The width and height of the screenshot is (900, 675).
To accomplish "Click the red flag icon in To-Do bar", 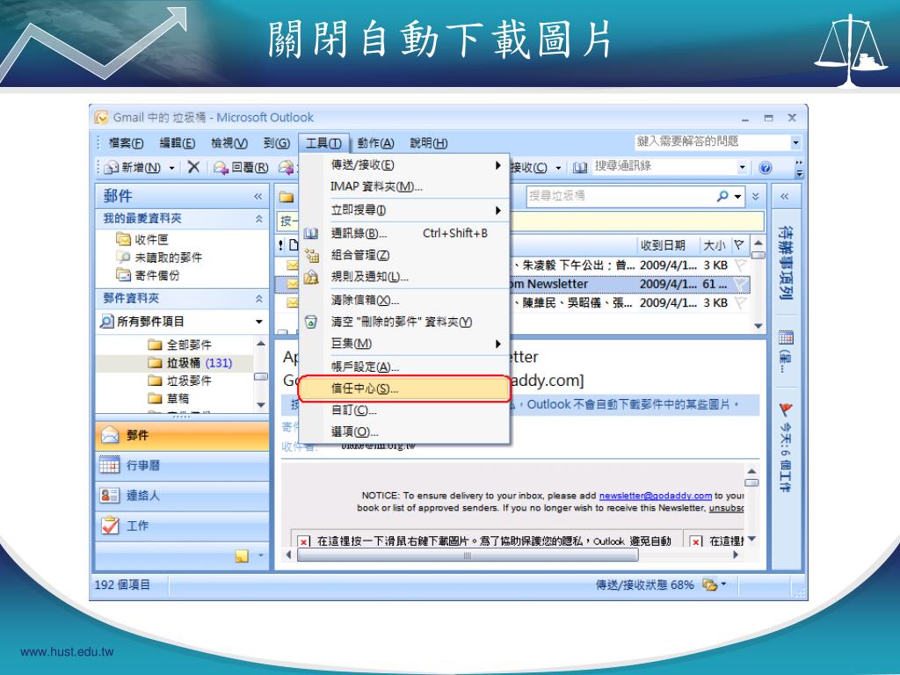I will [786, 410].
